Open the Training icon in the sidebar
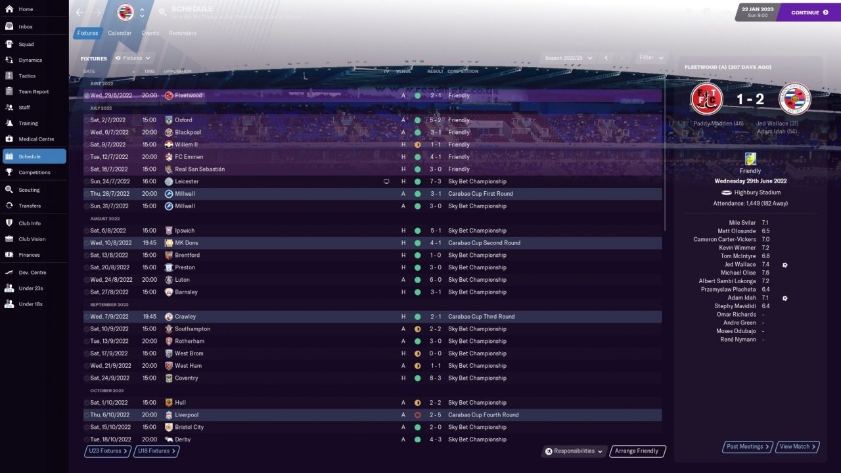Image resolution: width=841 pixels, height=473 pixels. [x=10, y=124]
